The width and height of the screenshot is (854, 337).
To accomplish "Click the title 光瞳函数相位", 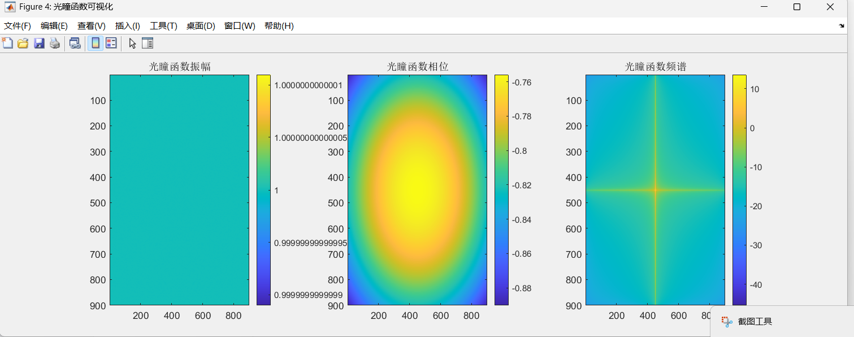I will pos(418,67).
